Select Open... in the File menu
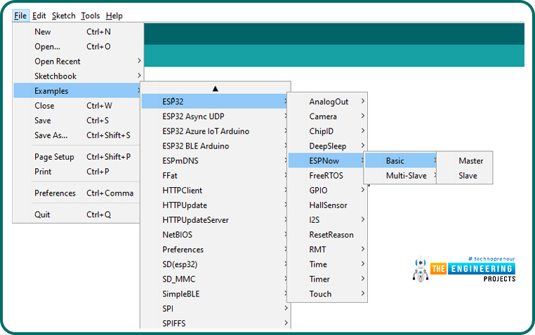 click(77, 47)
